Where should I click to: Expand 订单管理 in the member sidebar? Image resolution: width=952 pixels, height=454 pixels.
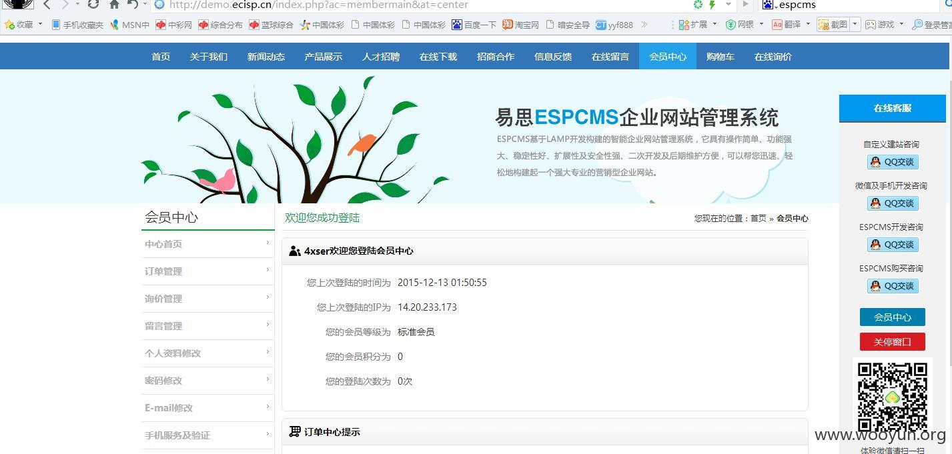click(x=207, y=271)
